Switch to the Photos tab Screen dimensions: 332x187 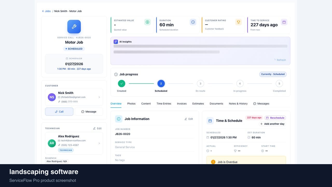click(131, 104)
